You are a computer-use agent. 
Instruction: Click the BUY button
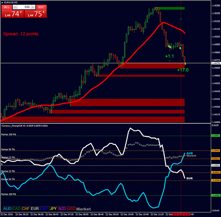pos(41,7)
